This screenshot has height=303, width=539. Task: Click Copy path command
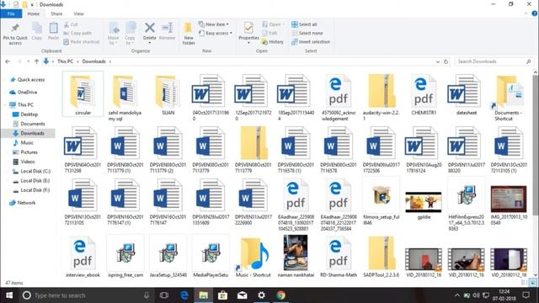pos(77,34)
